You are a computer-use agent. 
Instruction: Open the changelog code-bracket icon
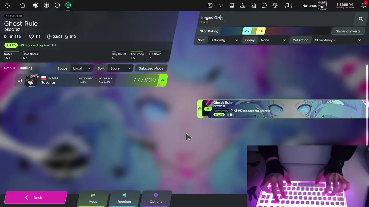coord(221,5)
